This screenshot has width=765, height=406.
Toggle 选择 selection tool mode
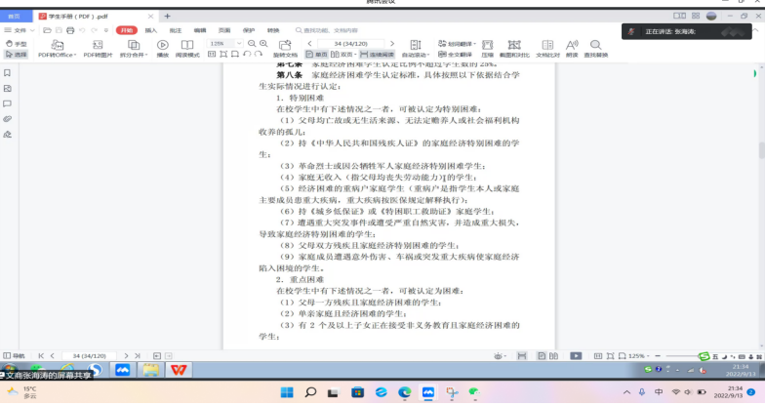point(16,55)
